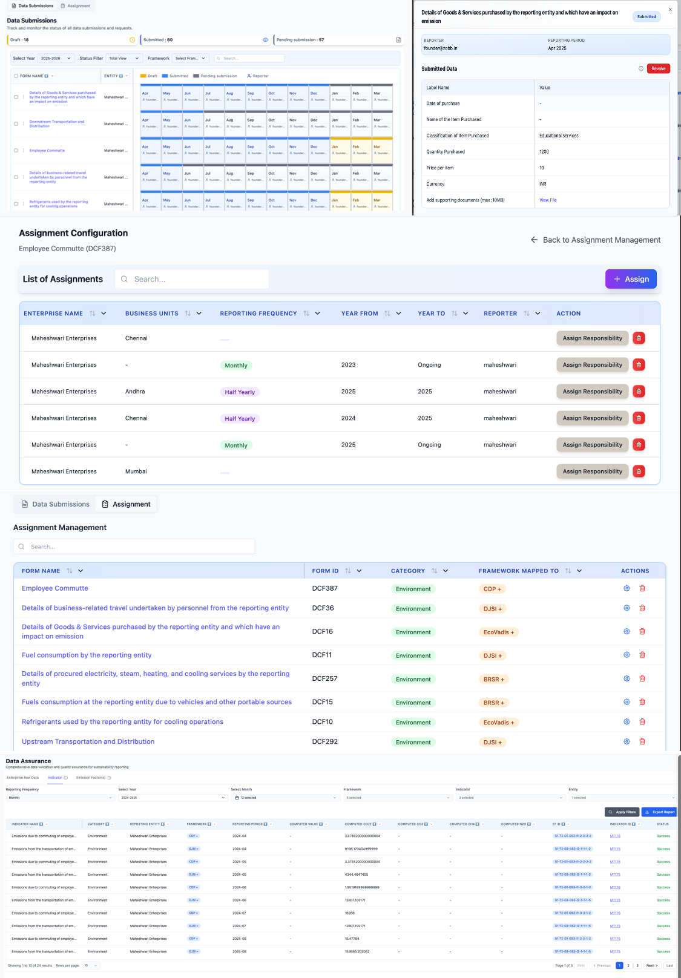The height and width of the screenshot is (978, 681).
Task: Check the Employee Commutte submission row
Action: [16, 150]
